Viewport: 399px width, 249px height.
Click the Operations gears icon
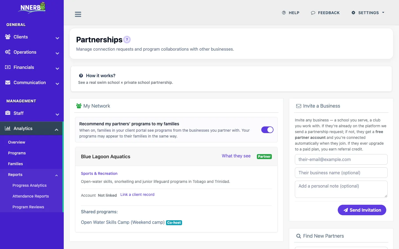pyautogui.click(x=8, y=52)
